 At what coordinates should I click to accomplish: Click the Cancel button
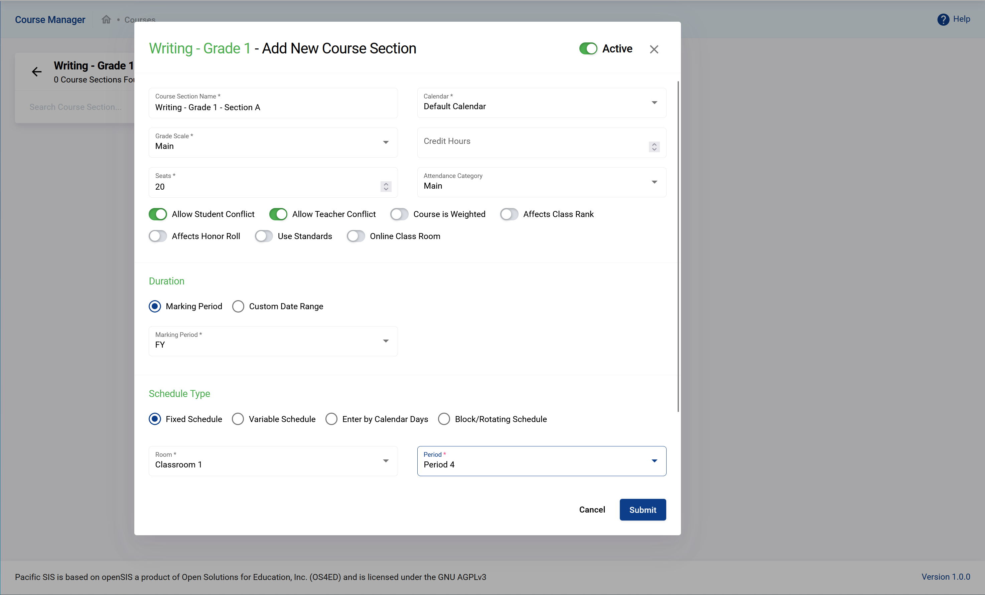pos(592,510)
